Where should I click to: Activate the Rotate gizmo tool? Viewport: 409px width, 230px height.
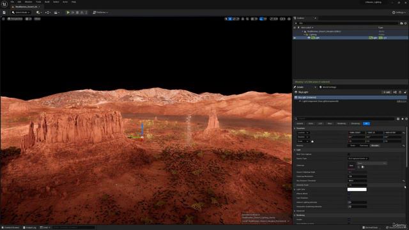234,19
